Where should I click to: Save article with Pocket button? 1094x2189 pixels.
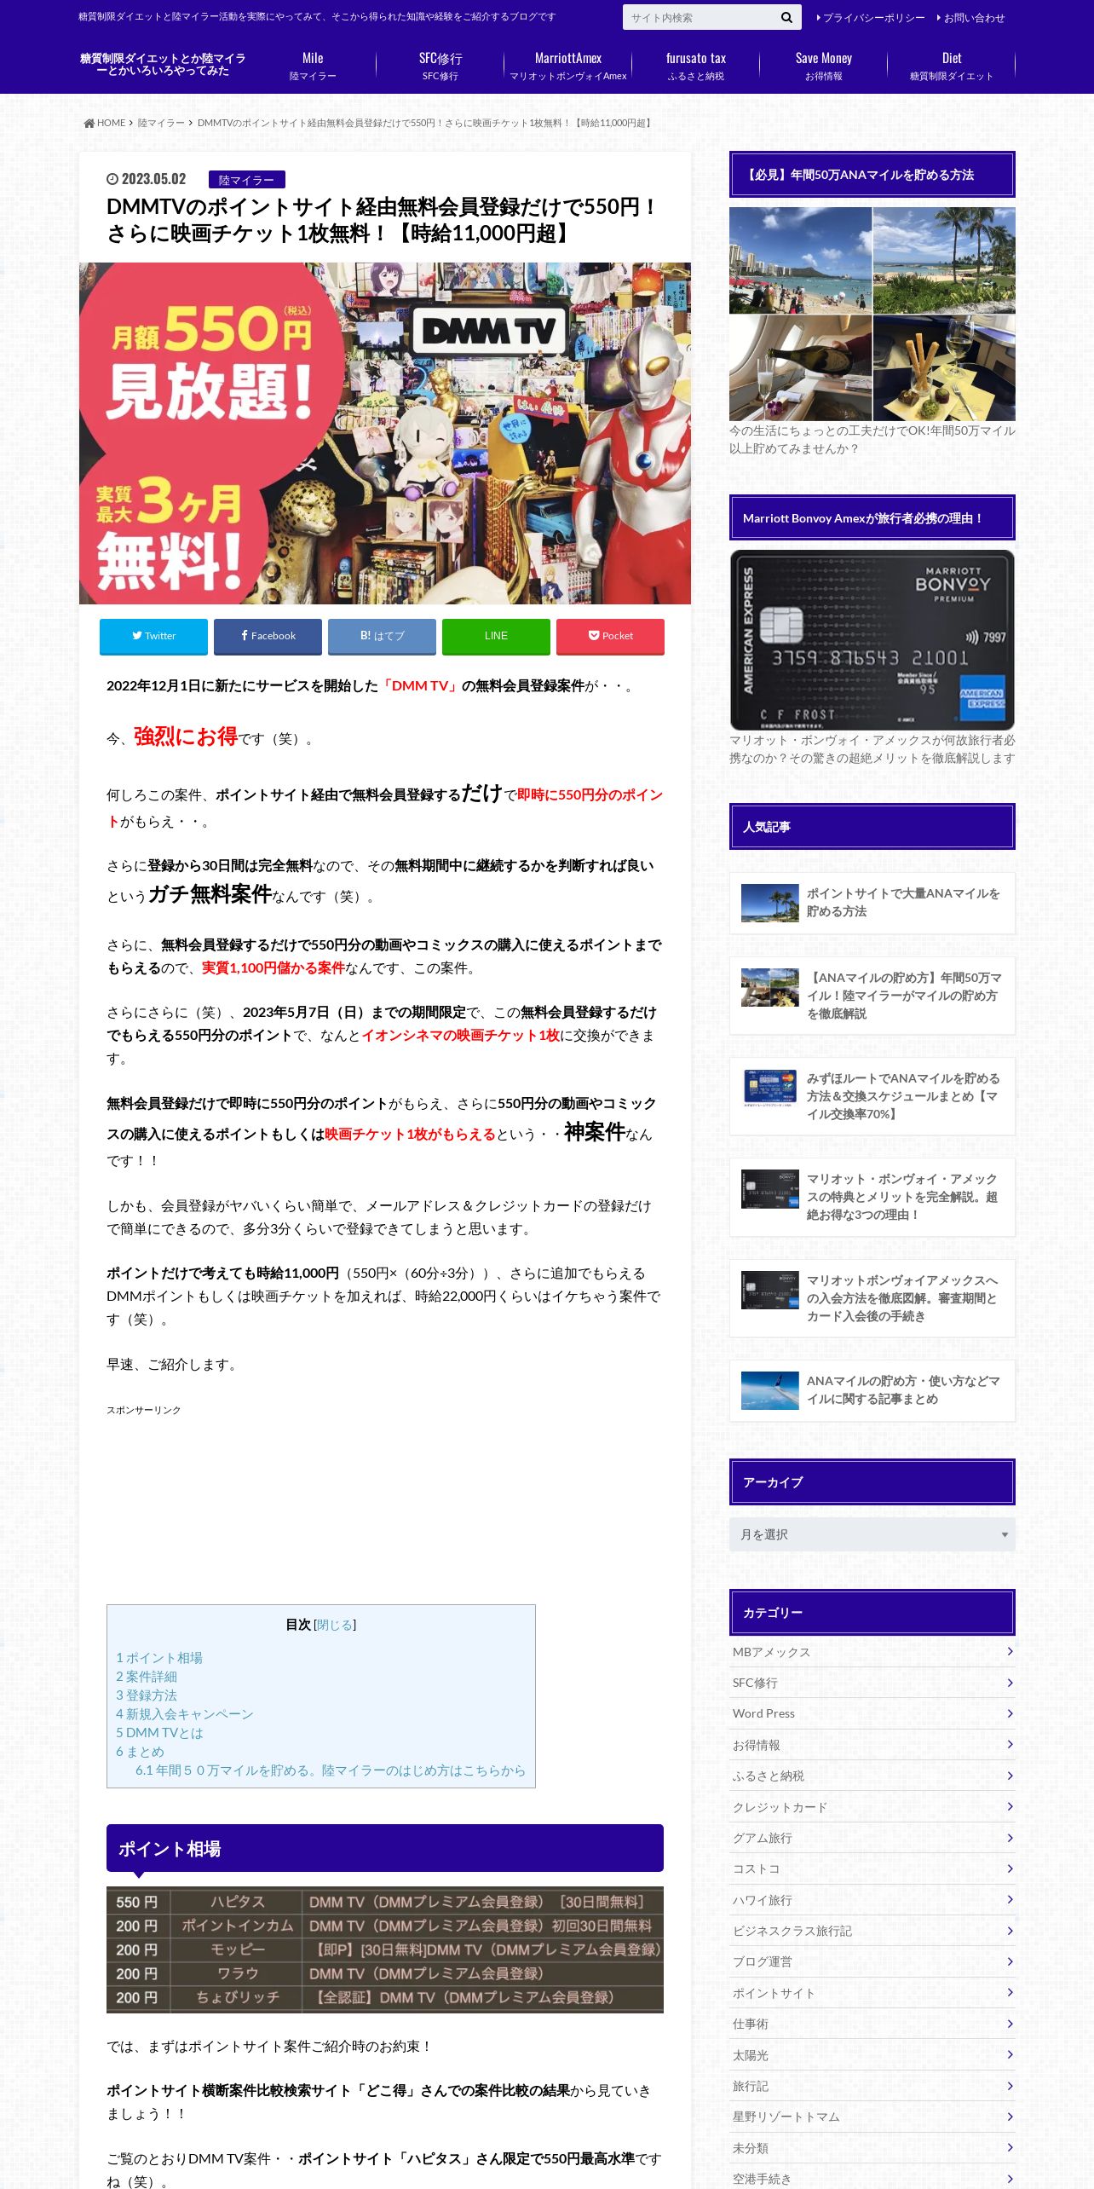click(x=610, y=636)
